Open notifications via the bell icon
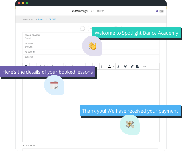 pos(157,11)
